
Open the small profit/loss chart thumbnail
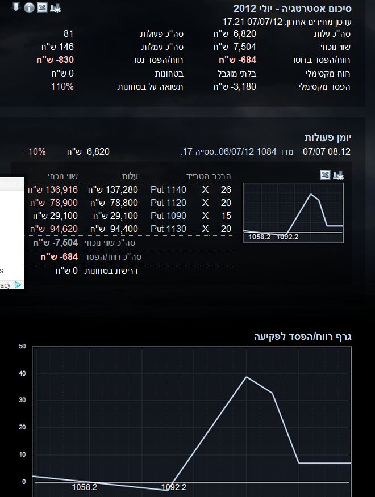293,213
